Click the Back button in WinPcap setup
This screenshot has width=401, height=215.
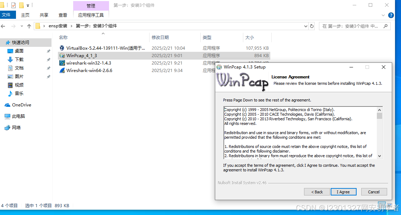316,192
